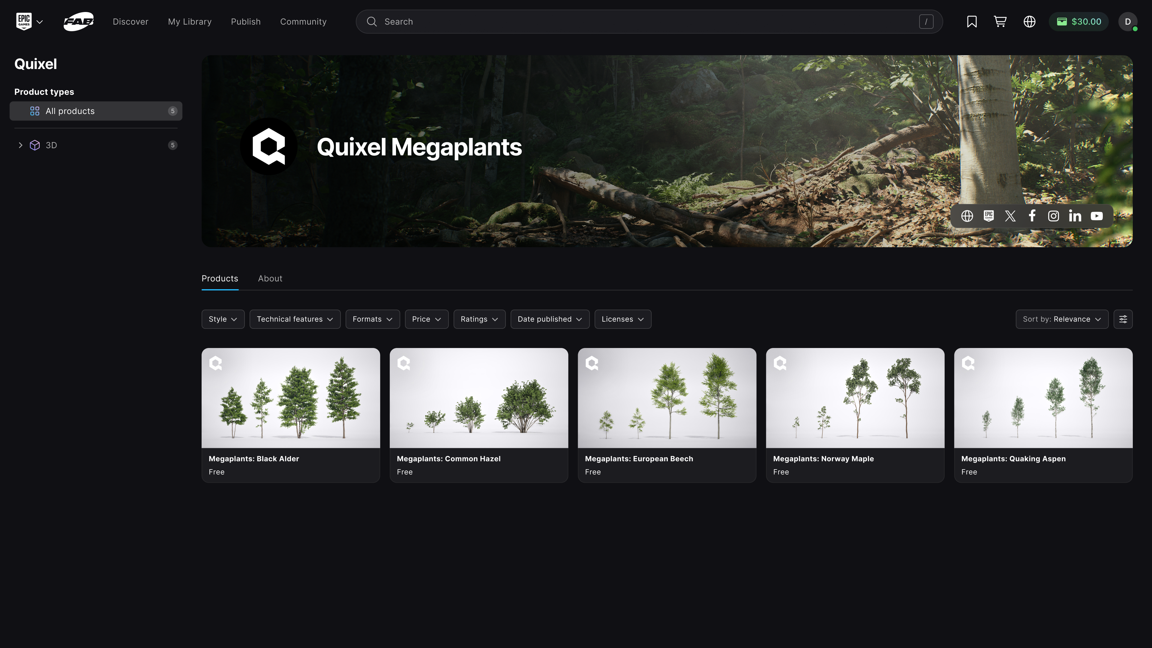Open the Epic Games menu
Screen dimensions: 1152x648
pyautogui.click(x=28, y=22)
